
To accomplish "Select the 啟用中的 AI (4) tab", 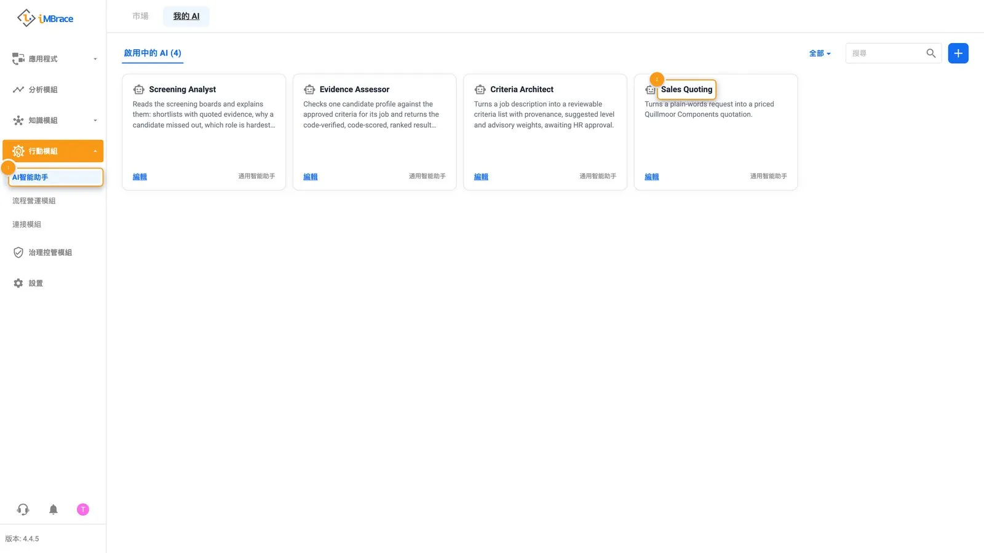I will pos(153,53).
